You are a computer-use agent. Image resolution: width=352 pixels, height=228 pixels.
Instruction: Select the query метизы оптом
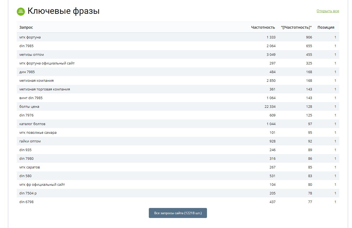click(x=32, y=54)
